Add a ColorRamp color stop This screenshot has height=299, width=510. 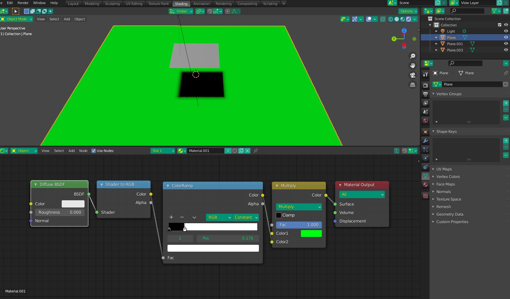coord(171,217)
